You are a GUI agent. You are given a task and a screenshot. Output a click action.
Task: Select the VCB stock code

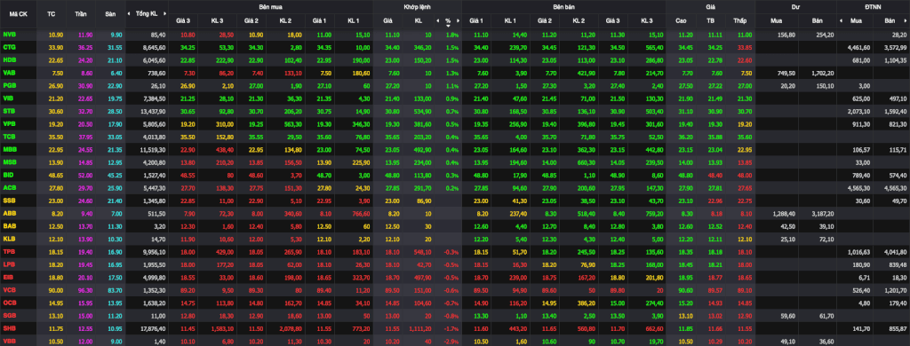click(x=9, y=289)
